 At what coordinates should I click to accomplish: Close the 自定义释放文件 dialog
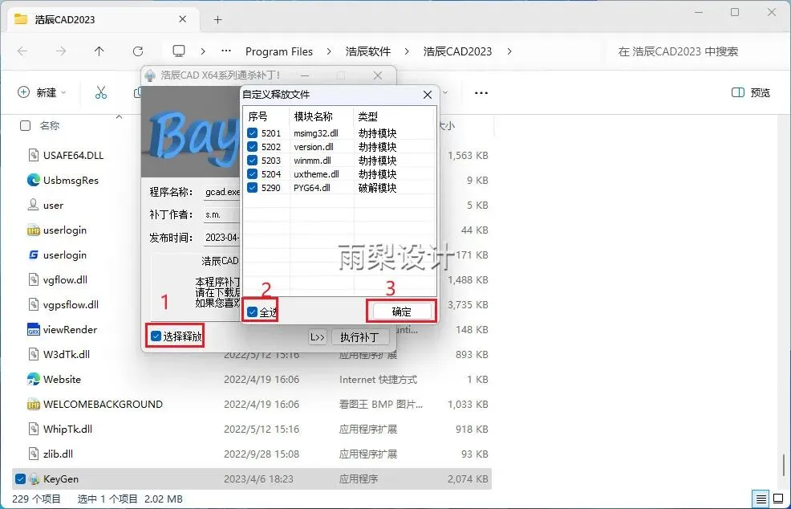tap(428, 95)
